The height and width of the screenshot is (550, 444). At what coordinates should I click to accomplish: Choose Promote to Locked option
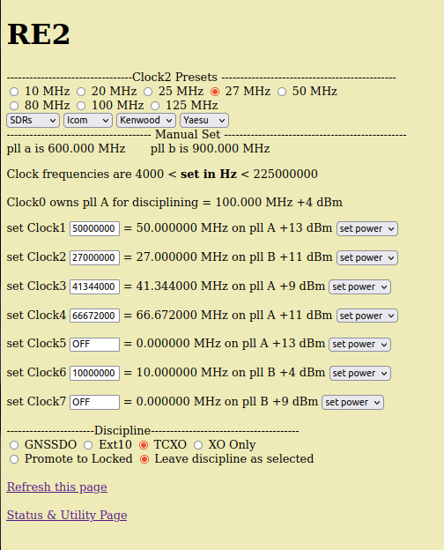[14, 459]
